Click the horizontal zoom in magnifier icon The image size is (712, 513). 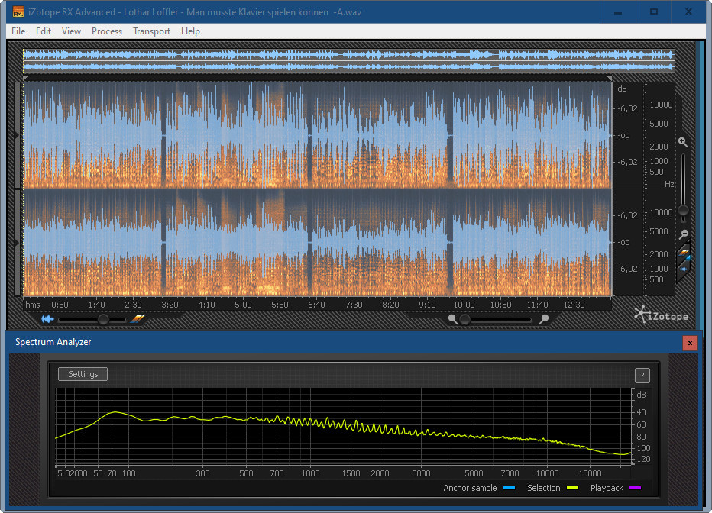click(543, 319)
